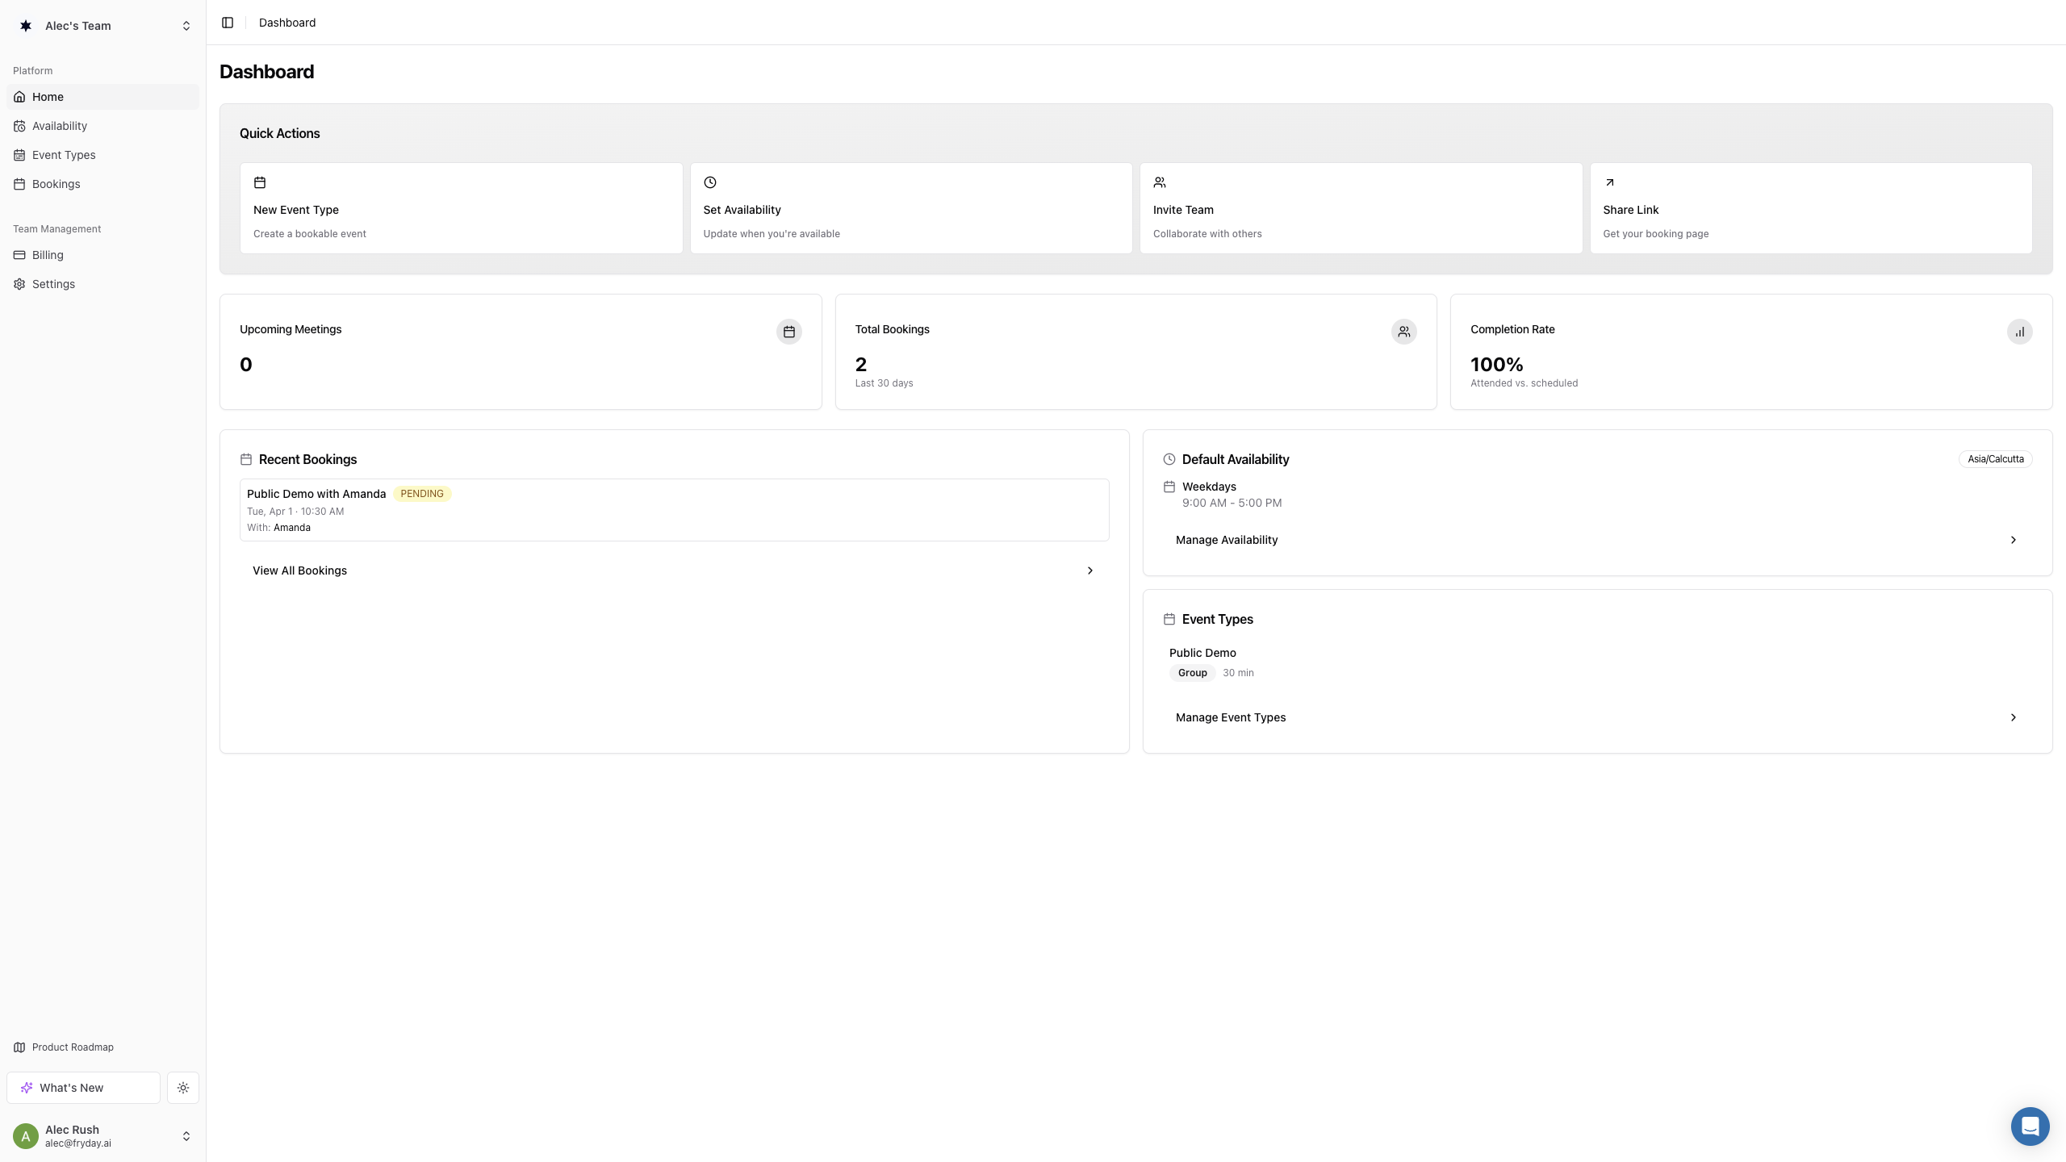
Task: Click the Bookings icon in sidebar
Action: (19, 184)
